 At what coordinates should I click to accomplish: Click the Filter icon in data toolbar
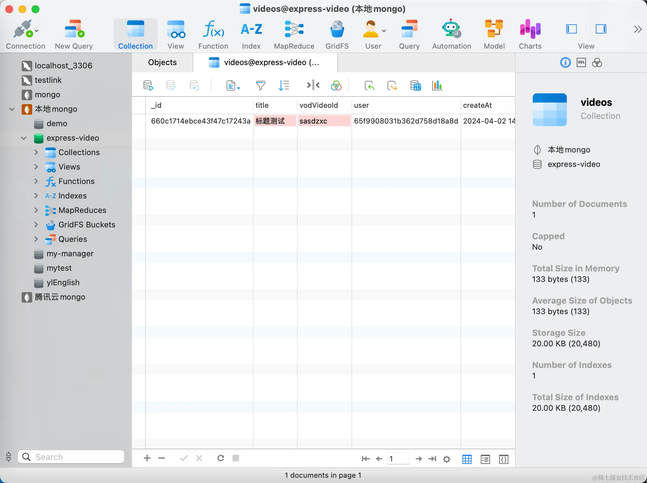(x=260, y=86)
